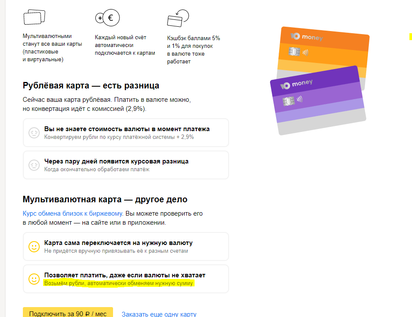Click the heading 'Мультивалютная карта — другое дело'

[105, 199]
